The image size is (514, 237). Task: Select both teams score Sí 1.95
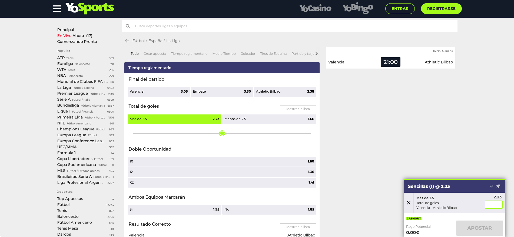pos(174,209)
